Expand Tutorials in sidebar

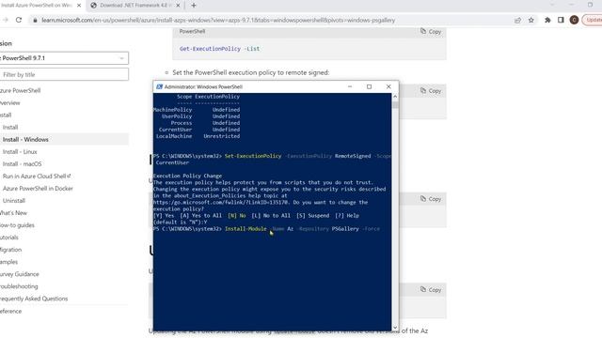click(x=9, y=238)
